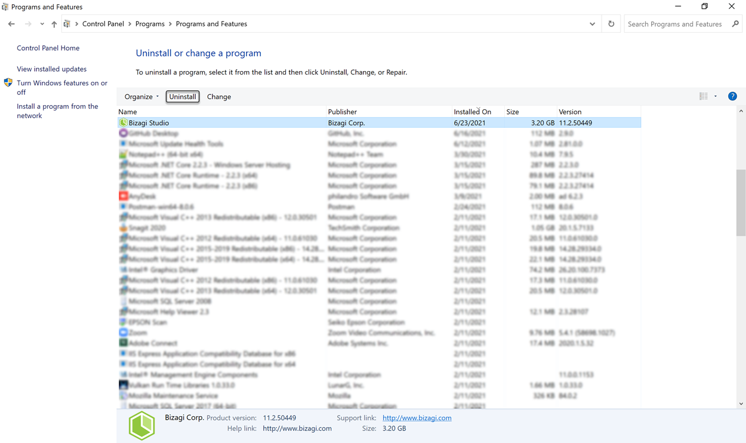Open Install a program from the network
This screenshot has height=443, width=746.
tap(57, 111)
